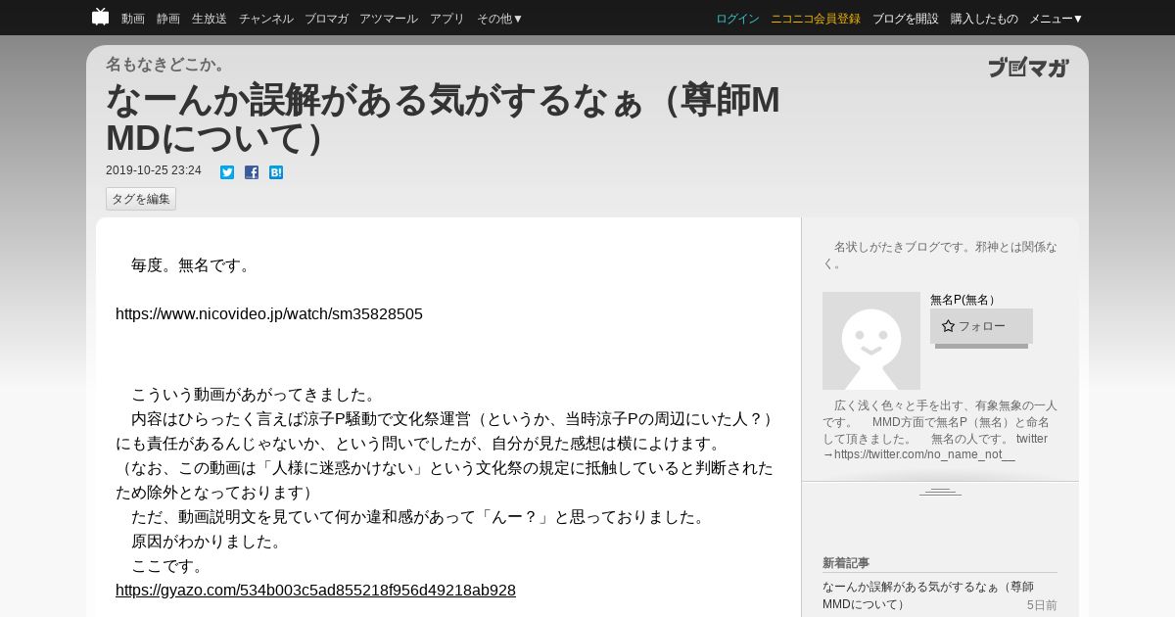Click the article date 2019-10-25 23:24
The image size is (1175, 617).
coord(154,170)
